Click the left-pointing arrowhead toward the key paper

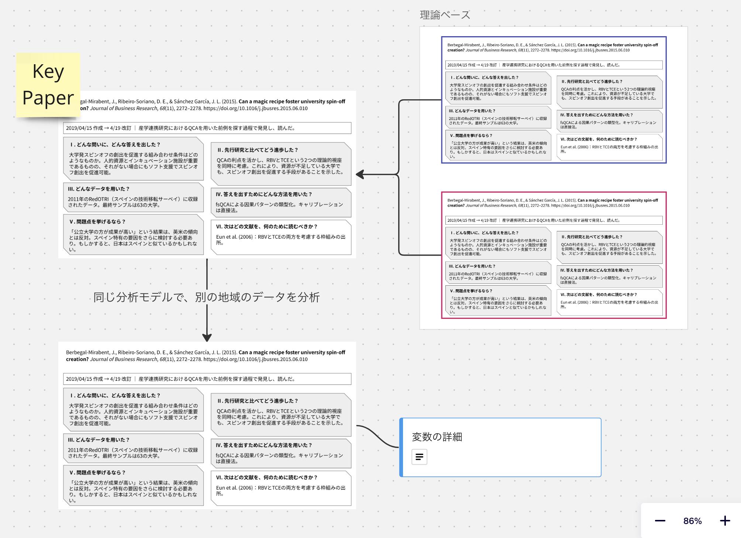point(360,175)
